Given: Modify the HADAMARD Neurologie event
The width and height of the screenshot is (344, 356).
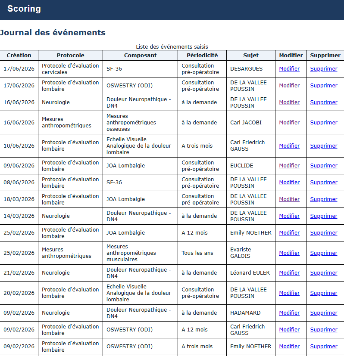Looking at the screenshot, I should point(289,313).
